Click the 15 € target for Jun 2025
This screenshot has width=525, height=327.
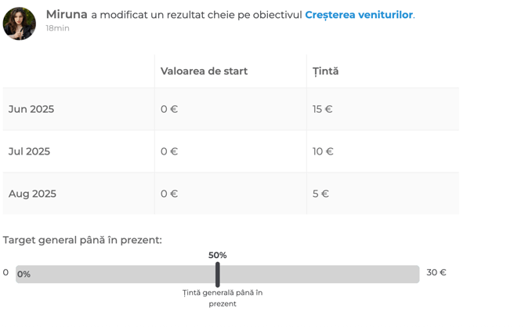322,109
